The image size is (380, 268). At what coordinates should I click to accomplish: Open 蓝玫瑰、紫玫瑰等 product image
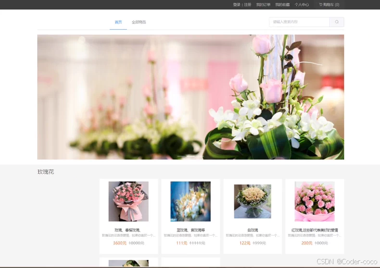[x=190, y=201]
